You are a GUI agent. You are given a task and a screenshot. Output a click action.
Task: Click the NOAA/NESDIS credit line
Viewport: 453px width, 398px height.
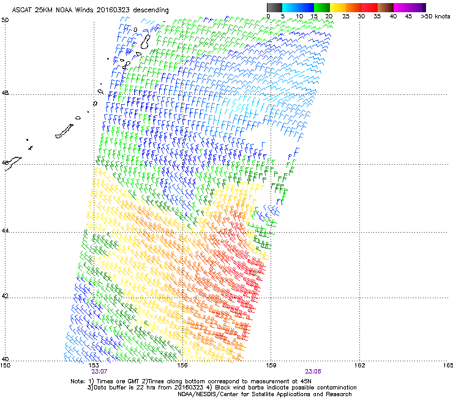(264, 394)
